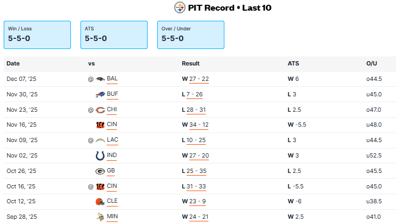
Task: Click the O/U column header
Action: click(371, 63)
